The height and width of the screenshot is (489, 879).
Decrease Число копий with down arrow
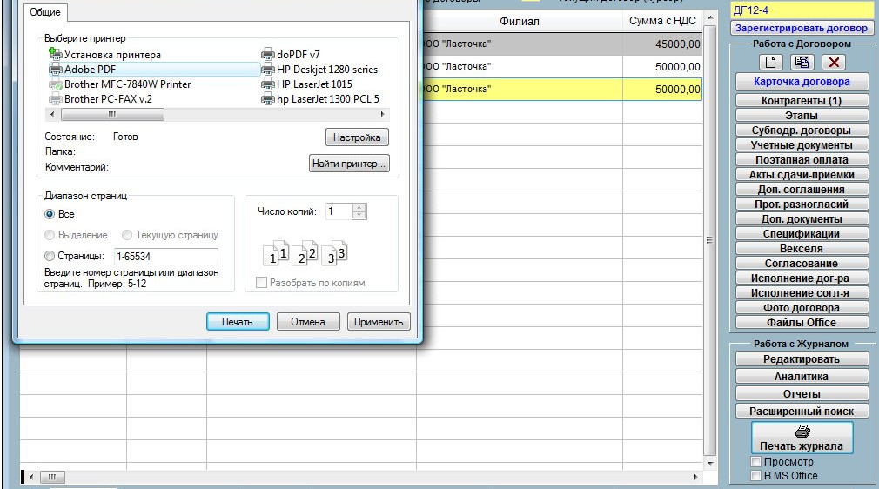tap(359, 215)
